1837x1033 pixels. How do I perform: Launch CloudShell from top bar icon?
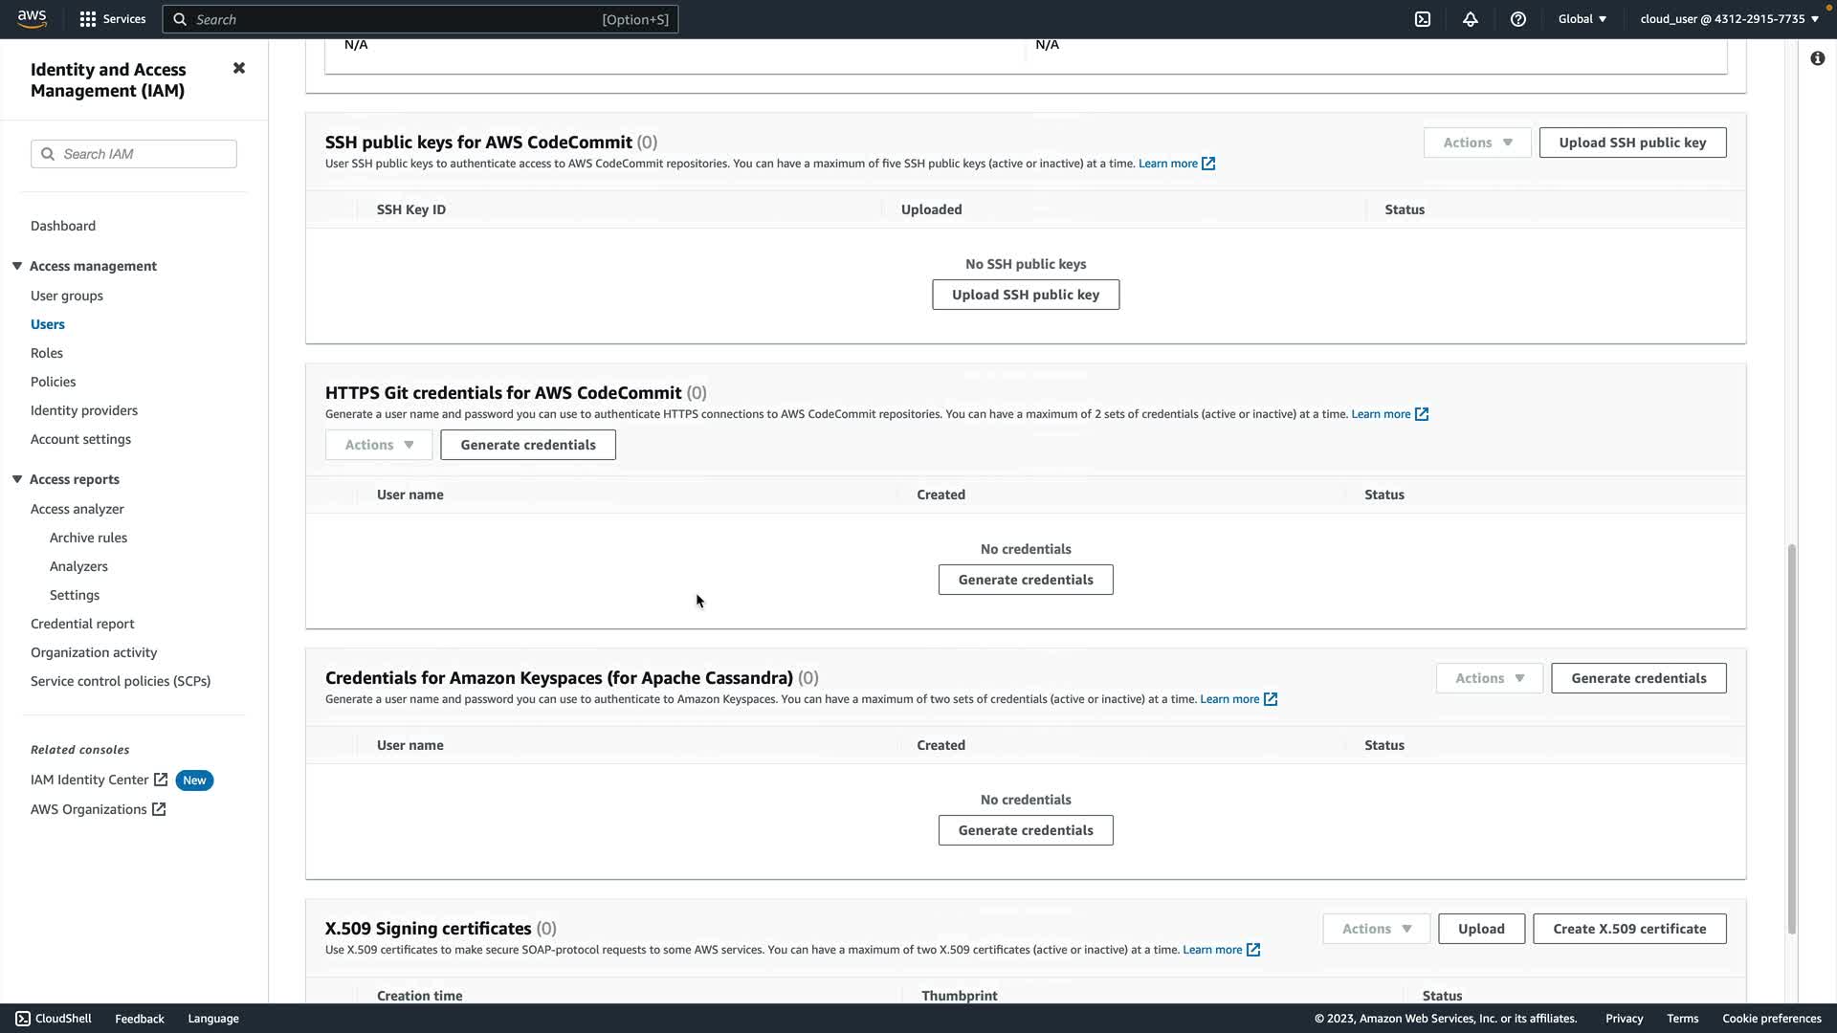point(1423,19)
